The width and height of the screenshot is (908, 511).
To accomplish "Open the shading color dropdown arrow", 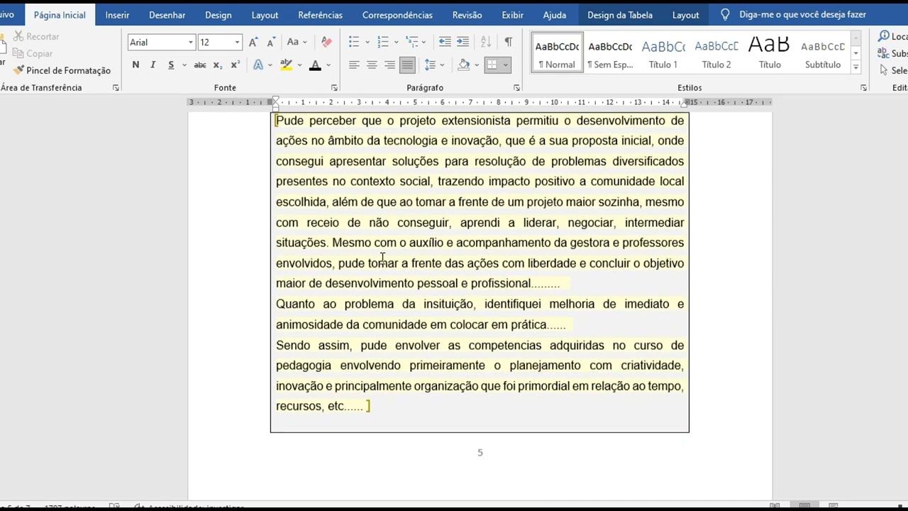I will point(477,65).
